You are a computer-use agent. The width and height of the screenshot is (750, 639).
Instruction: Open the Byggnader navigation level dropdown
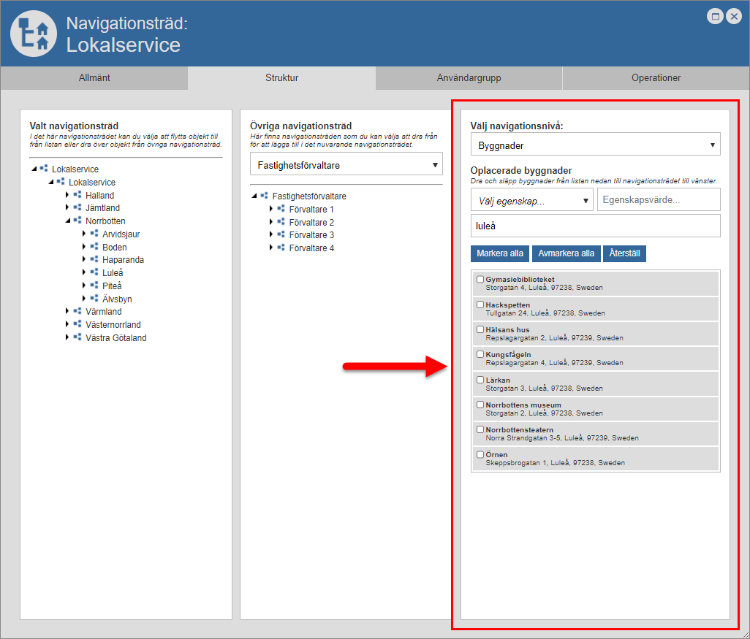coord(595,145)
